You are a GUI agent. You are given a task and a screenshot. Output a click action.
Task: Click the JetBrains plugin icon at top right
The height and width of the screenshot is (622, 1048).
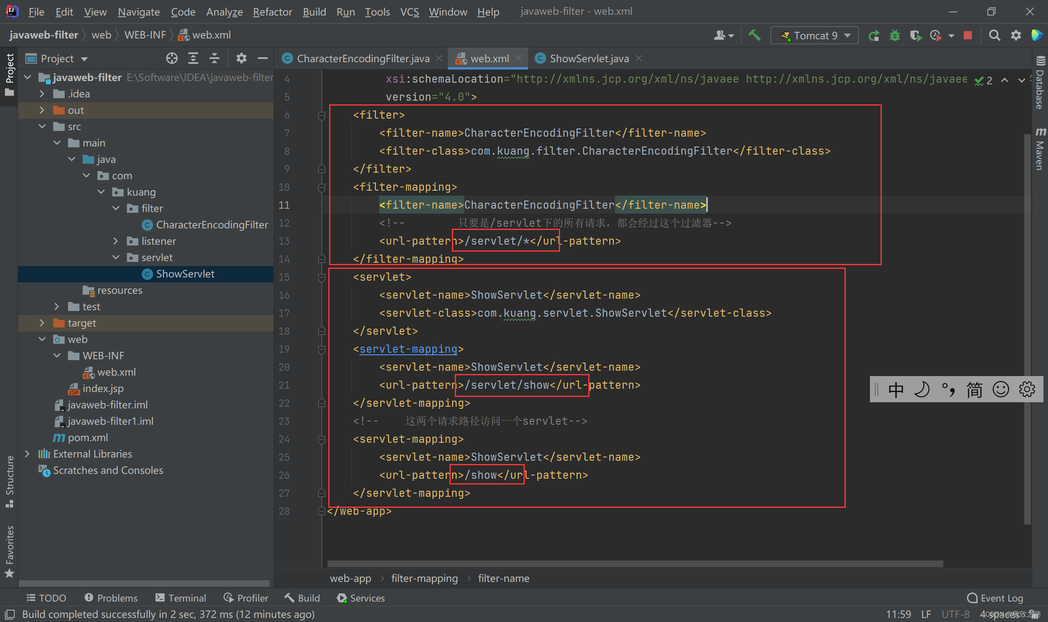(x=1037, y=36)
